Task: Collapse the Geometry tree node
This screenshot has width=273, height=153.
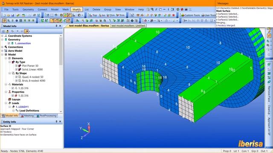Action: point(2,40)
